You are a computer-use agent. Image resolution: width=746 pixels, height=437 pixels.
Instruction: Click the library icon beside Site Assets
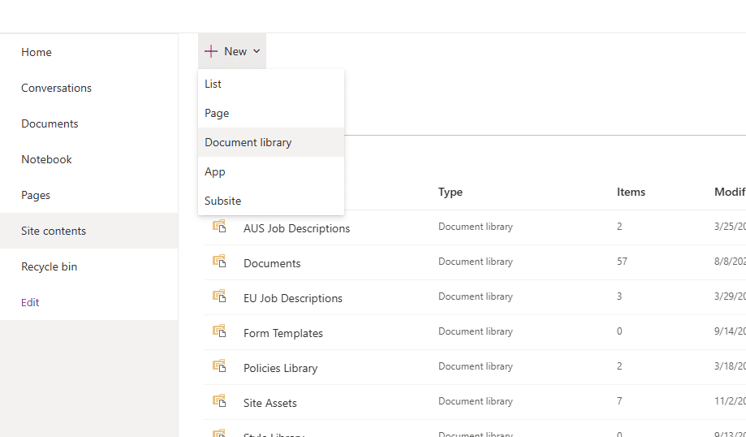pos(219,401)
